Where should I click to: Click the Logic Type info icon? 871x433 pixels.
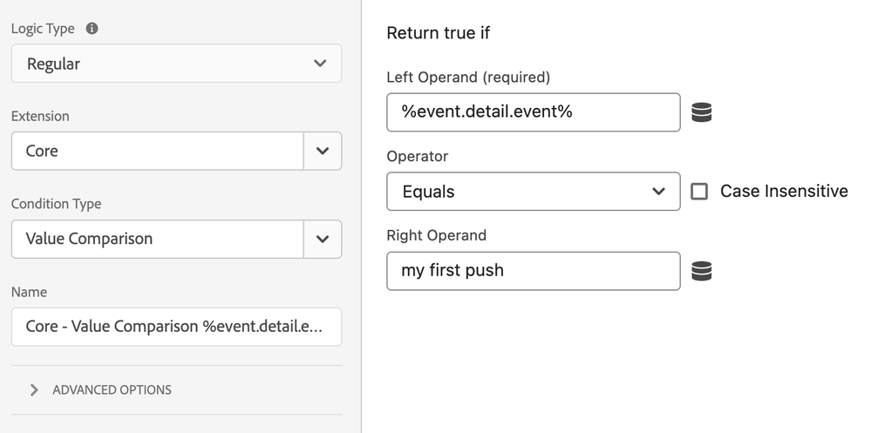[92, 28]
